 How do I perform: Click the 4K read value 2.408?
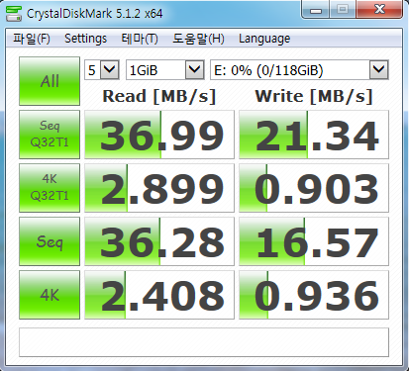[x=159, y=295]
